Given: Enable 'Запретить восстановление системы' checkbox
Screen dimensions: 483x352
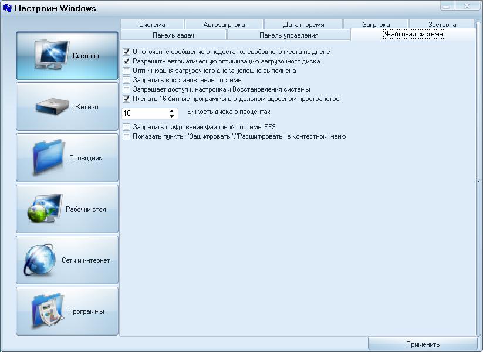Looking at the screenshot, I should [126, 80].
